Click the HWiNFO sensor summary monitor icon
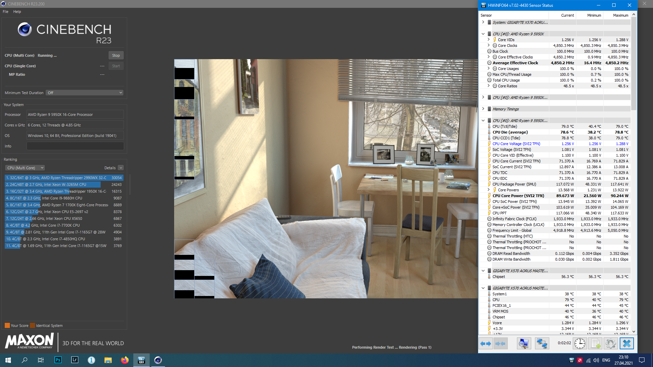Image resolution: width=653 pixels, height=367 pixels. point(524,344)
